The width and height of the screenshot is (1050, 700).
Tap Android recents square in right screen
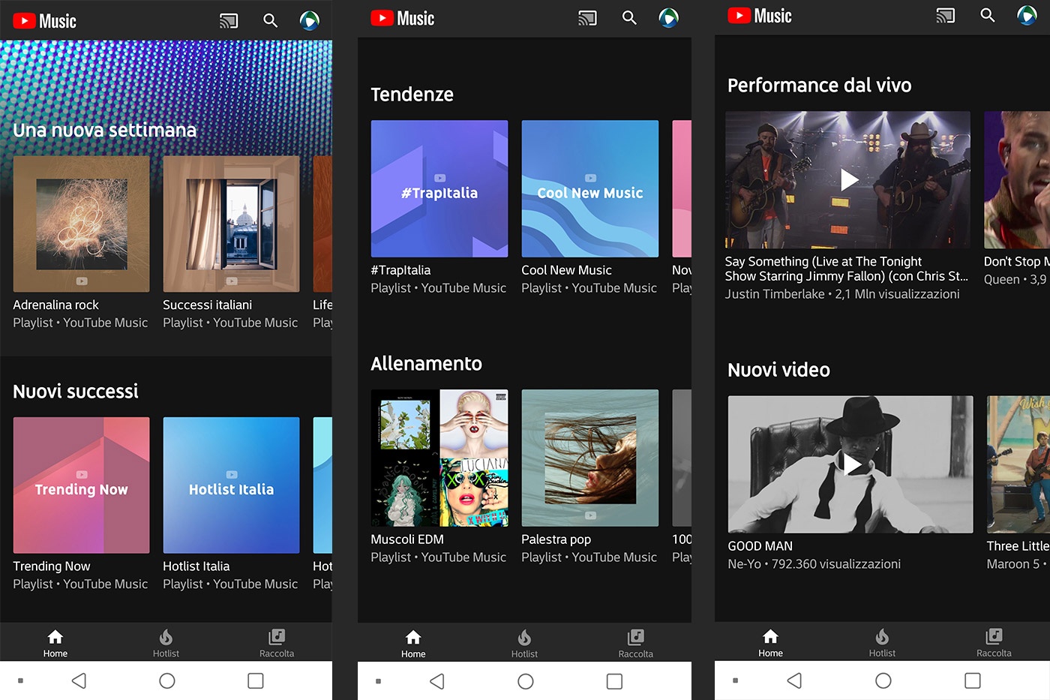pos(973,680)
